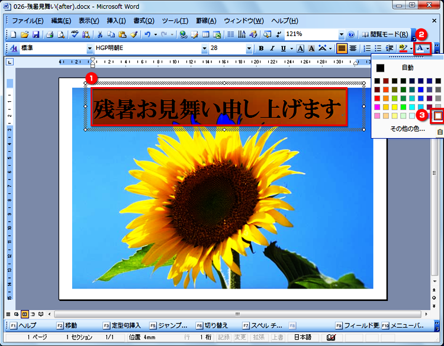Click the horizontal scrollbar at bottom
The image size is (444, 346).
(x=237, y=314)
